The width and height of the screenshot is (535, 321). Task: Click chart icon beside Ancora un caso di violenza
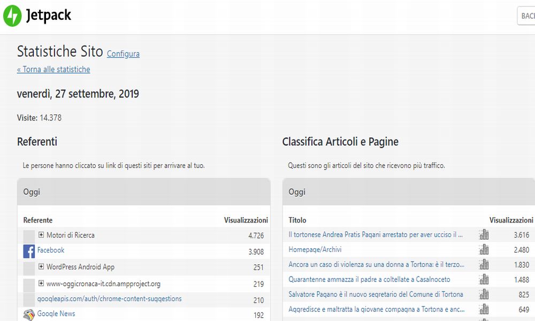(x=484, y=264)
